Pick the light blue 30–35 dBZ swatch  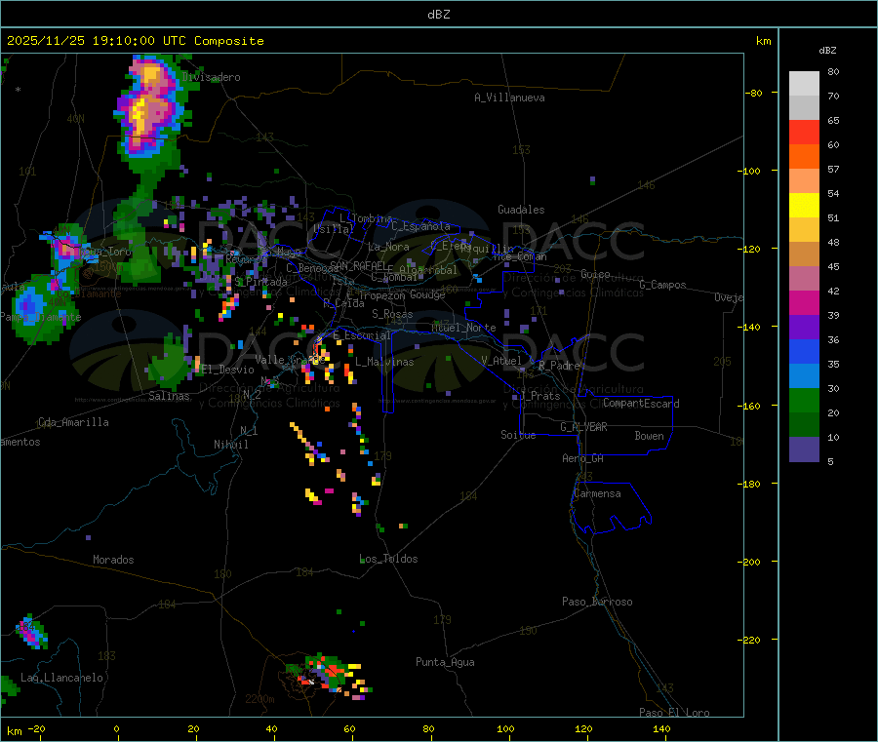804,376
